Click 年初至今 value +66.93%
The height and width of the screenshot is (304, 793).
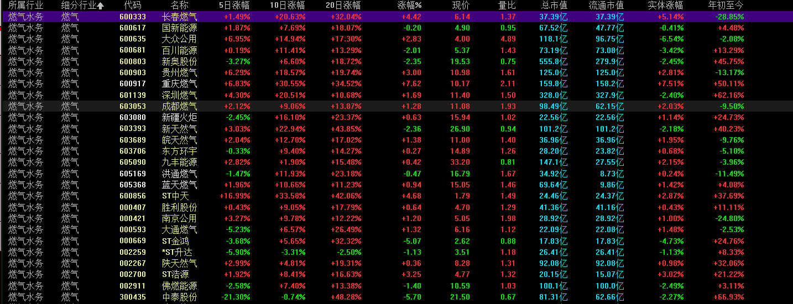(728, 297)
